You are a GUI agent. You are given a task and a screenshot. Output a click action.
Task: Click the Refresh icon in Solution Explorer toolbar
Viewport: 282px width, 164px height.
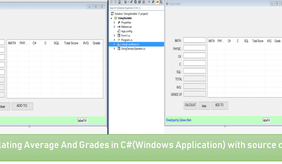coord(135,2)
